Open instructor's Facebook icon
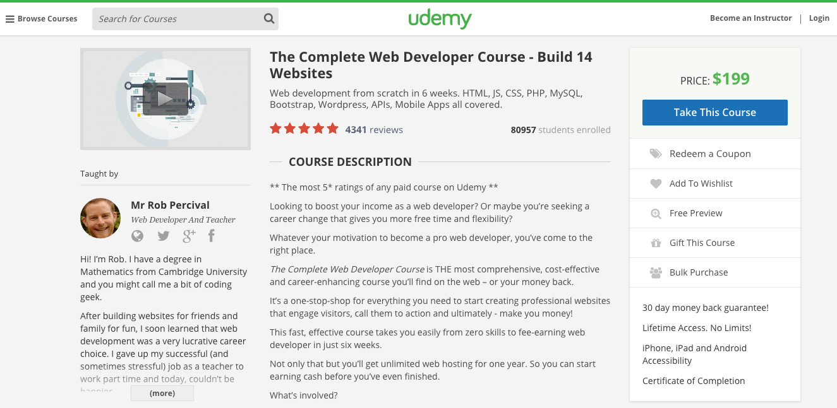 tap(212, 236)
